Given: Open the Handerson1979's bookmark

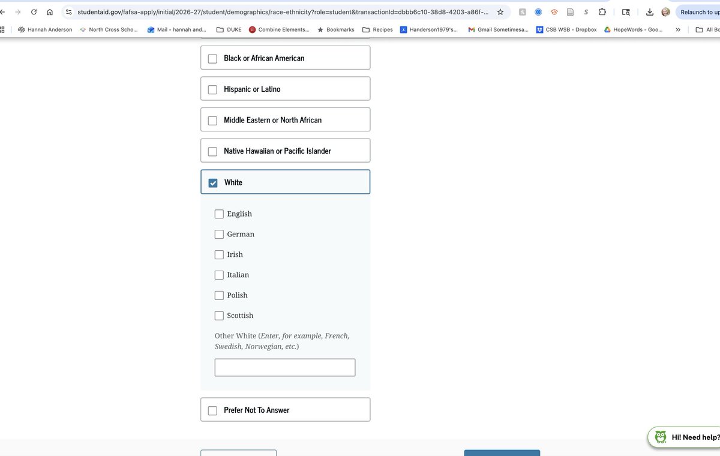Looking at the screenshot, I should (428, 29).
